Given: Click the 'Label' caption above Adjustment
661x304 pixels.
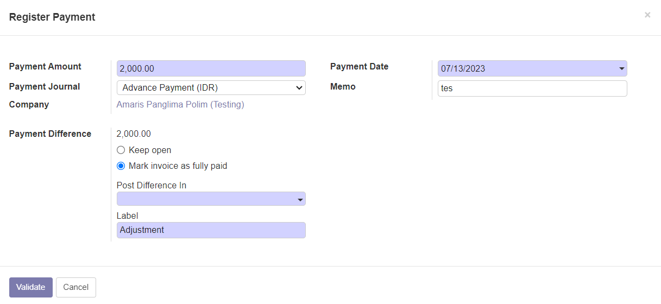Looking at the screenshot, I should [127, 216].
